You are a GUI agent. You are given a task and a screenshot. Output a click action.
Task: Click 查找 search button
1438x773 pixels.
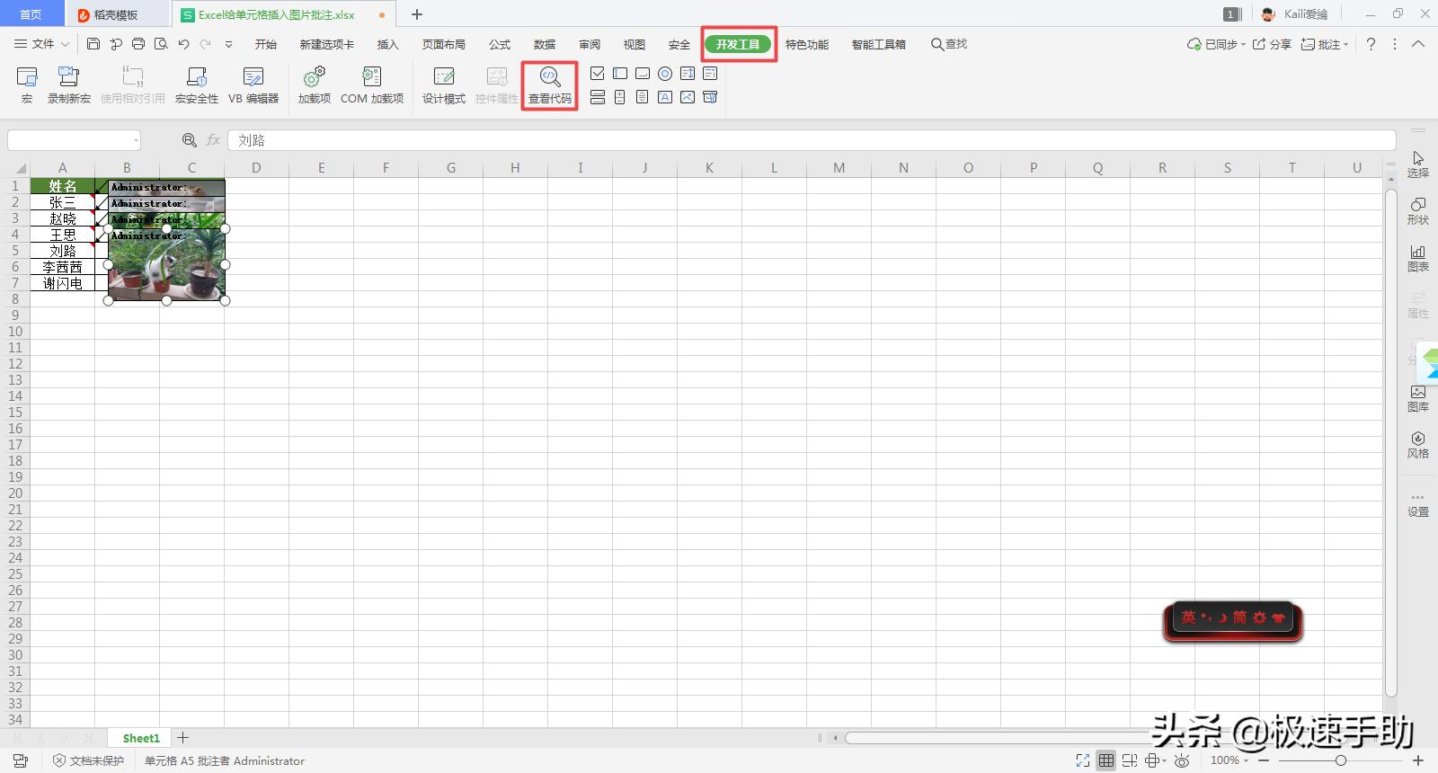[949, 44]
